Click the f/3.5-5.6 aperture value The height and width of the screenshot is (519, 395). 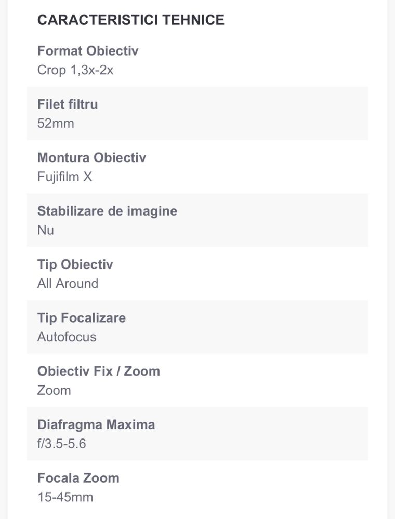[61, 444]
